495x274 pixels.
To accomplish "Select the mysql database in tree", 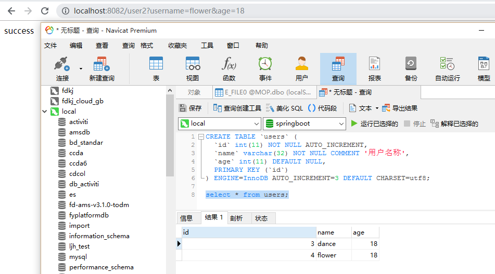I will [78, 257].
